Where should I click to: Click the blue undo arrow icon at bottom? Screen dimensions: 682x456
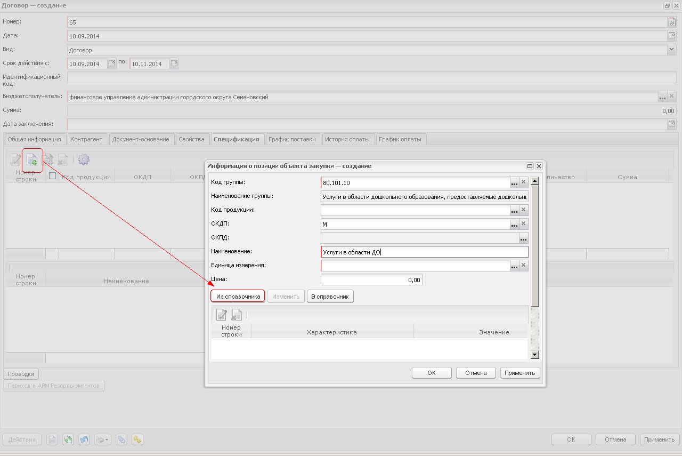84,439
